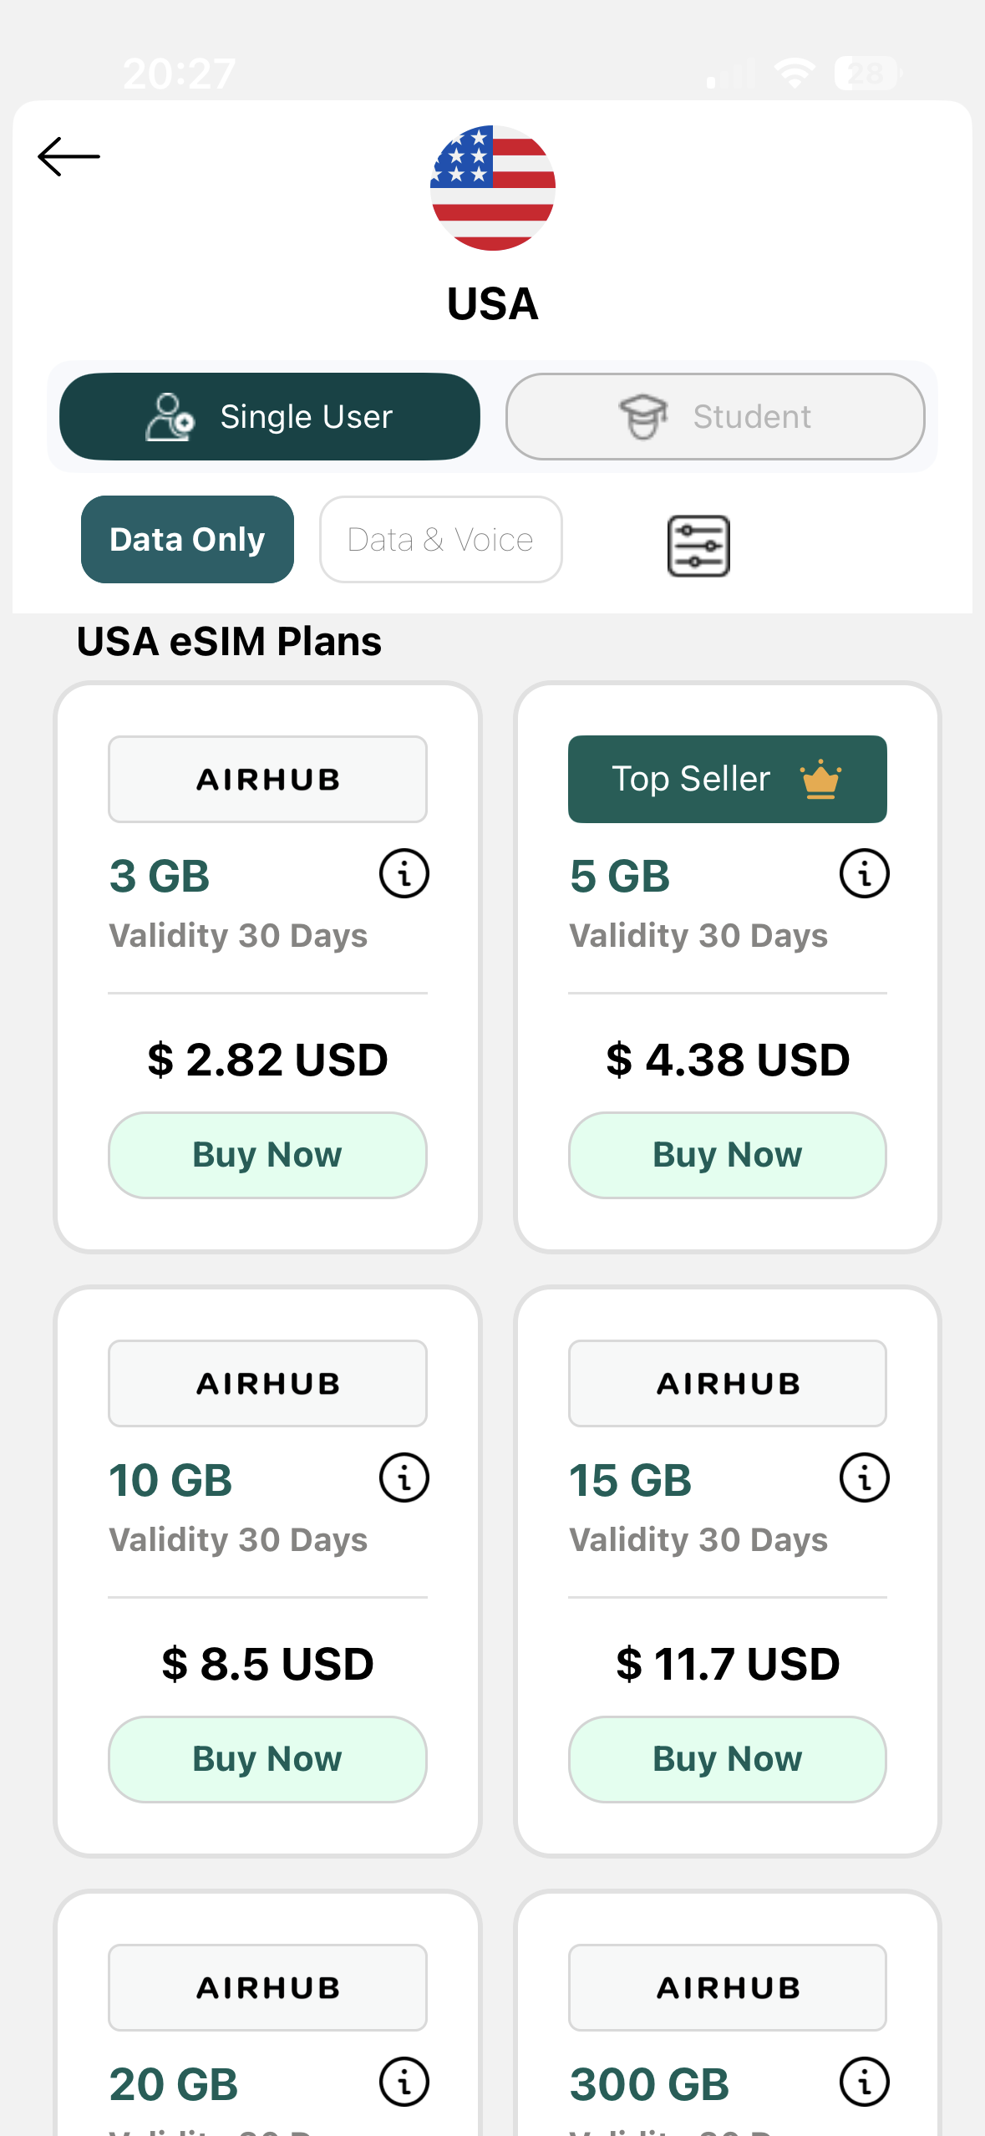Buy the 3 GB plan for $2.82
This screenshot has width=985, height=2136.
pos(267,1155)
